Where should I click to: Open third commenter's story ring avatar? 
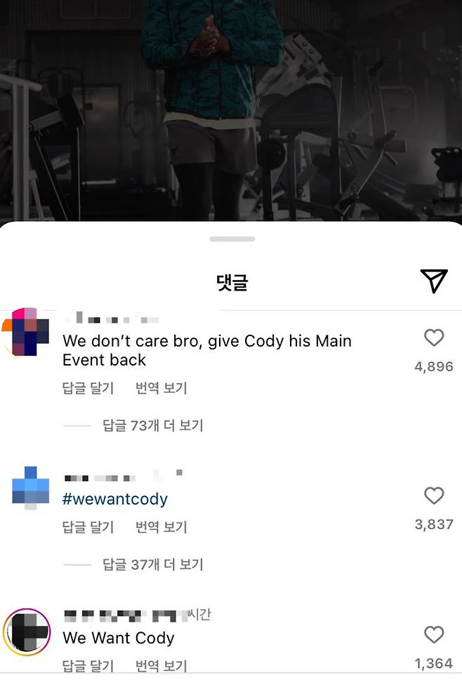27,632
